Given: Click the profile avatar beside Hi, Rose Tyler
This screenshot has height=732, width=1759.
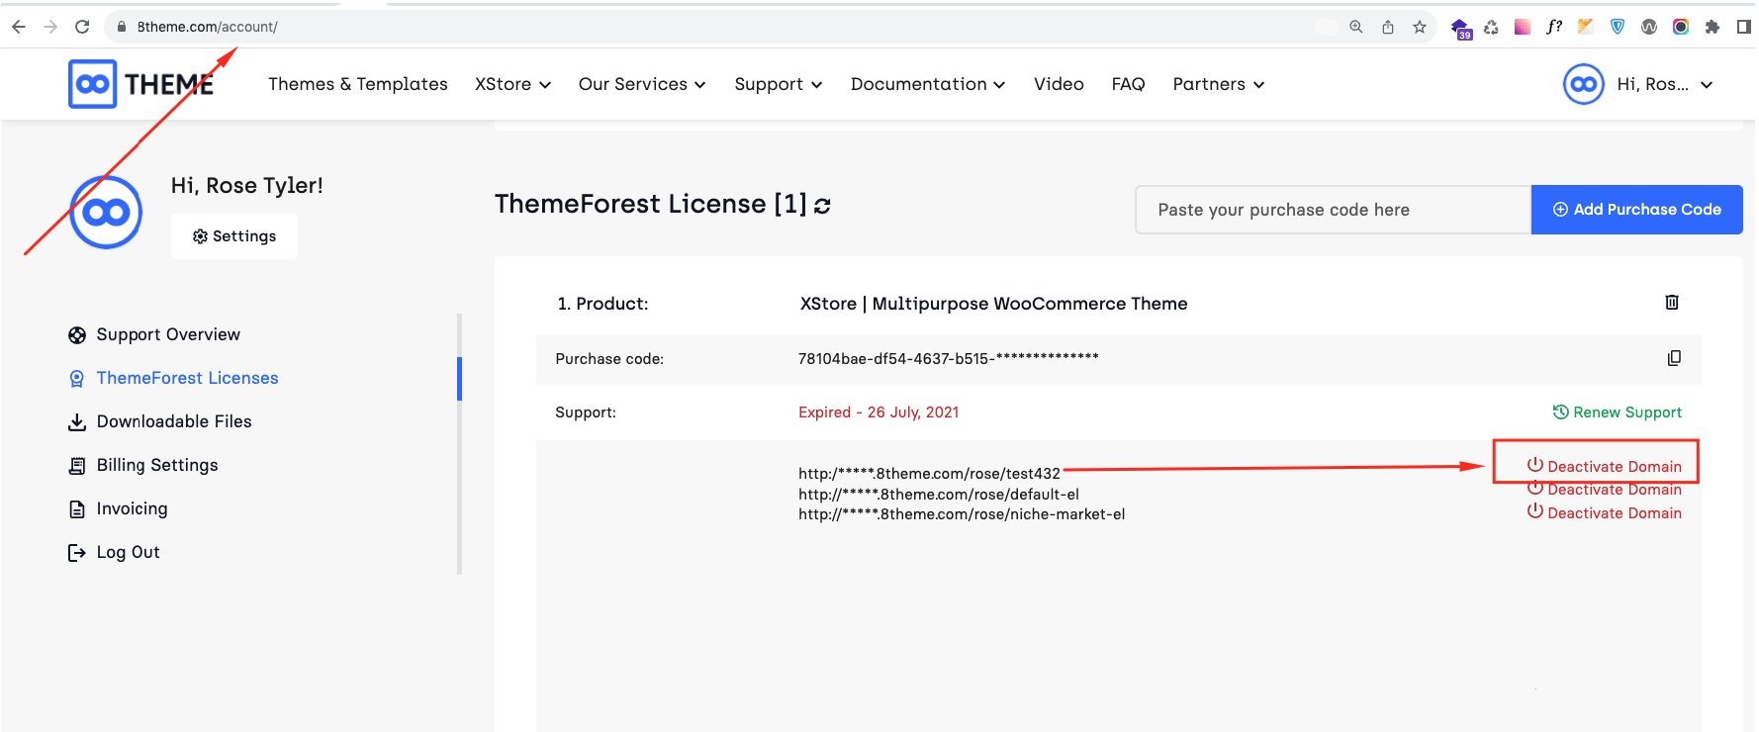Looking at the screenshot, I should 106,212.
